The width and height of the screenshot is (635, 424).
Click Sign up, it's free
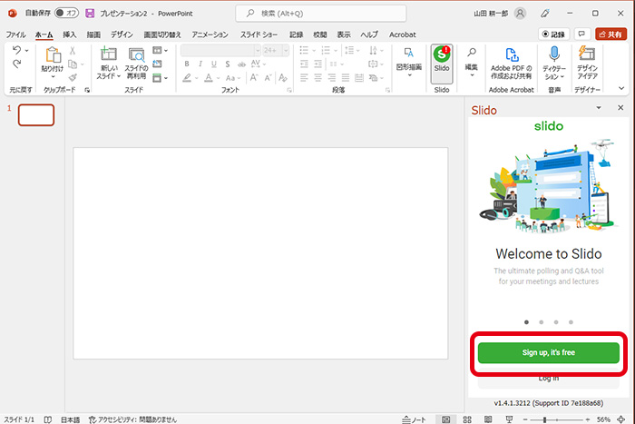pyautogui.click(x=548, y=352)
